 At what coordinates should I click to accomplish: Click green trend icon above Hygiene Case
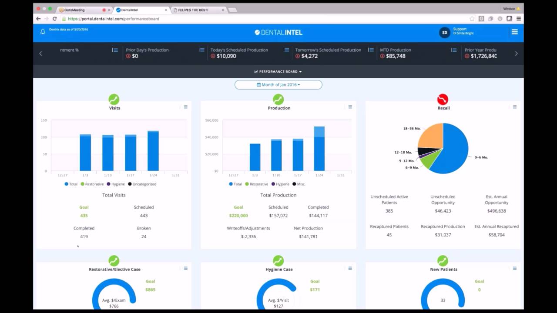278,260
